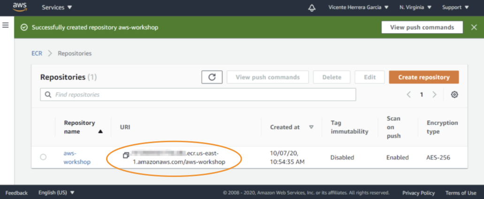Refresh the repositories list
This screenshot has height=199, width=484.
(212, 77)
